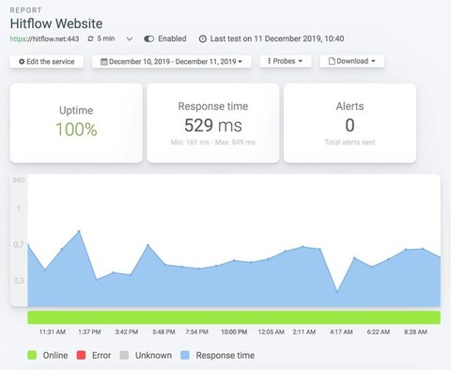Click the clock icon before Last test
The width and height of the screenshot is (451, 370).
pyautogui.click(x=203, y=39)
